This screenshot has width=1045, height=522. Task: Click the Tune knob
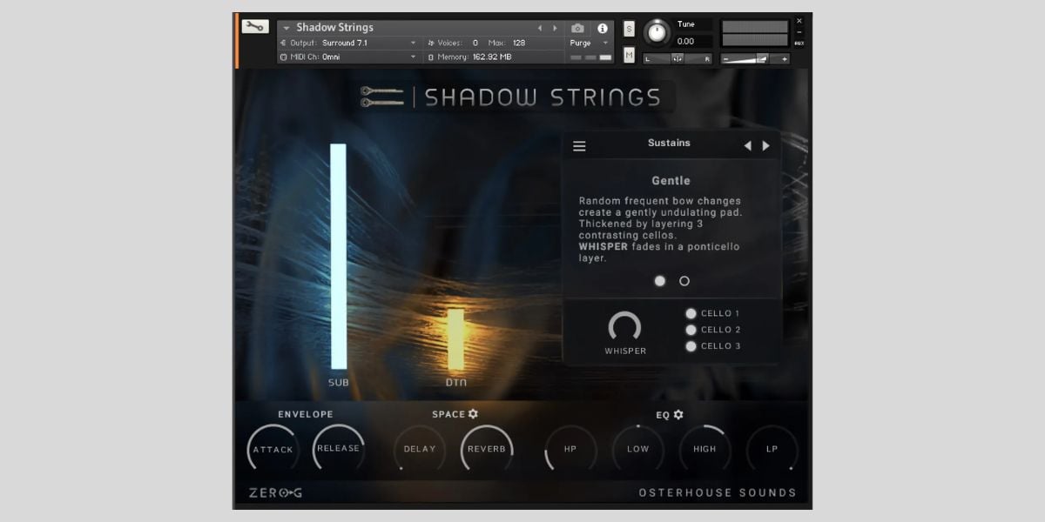[x=657, y=33]
